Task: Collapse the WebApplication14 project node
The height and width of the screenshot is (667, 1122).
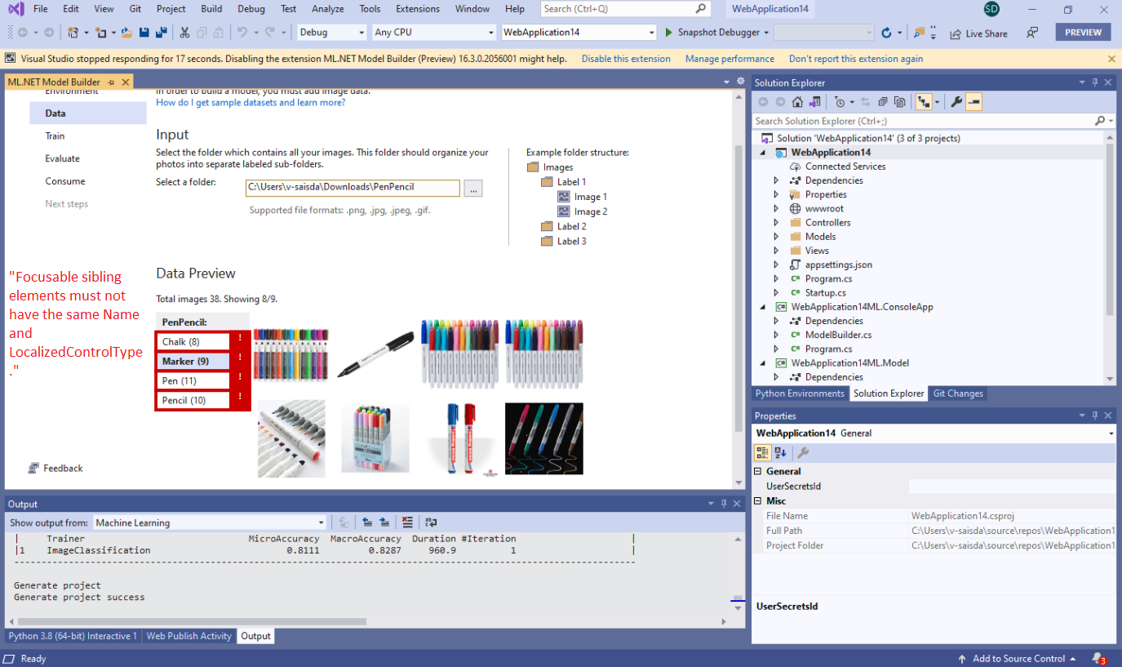Action: pos(764,152)
